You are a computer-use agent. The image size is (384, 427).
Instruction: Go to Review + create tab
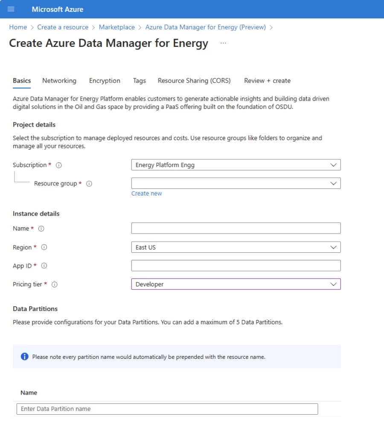pyautogui.click(x=267, y=81)
